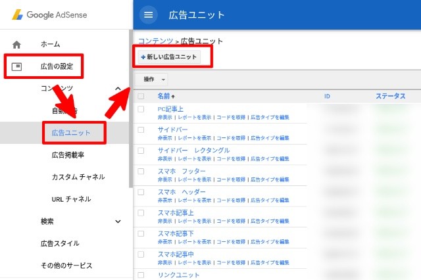The width and height of the screenshot is (421, 280).
Task: Click the コンテンツ breadcrumb link
Action: click(x=156, y=41)
